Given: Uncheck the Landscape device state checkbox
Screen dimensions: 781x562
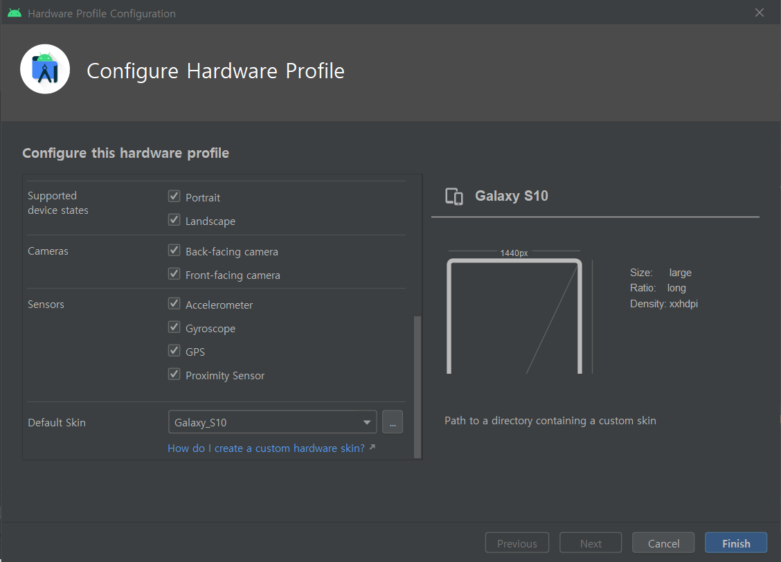Looking at the screenshot, I should 174,219.
